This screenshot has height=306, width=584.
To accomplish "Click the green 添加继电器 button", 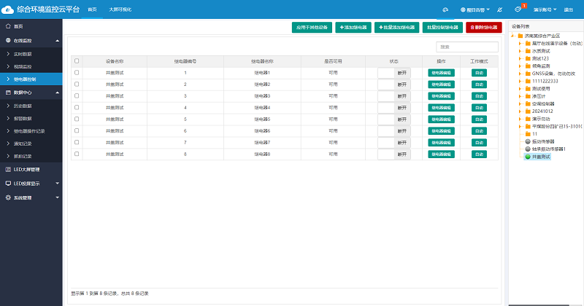I will pos(353,27).
